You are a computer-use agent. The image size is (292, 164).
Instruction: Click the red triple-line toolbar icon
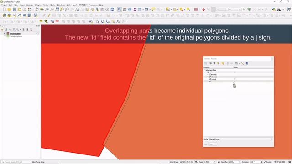(196, 10)
